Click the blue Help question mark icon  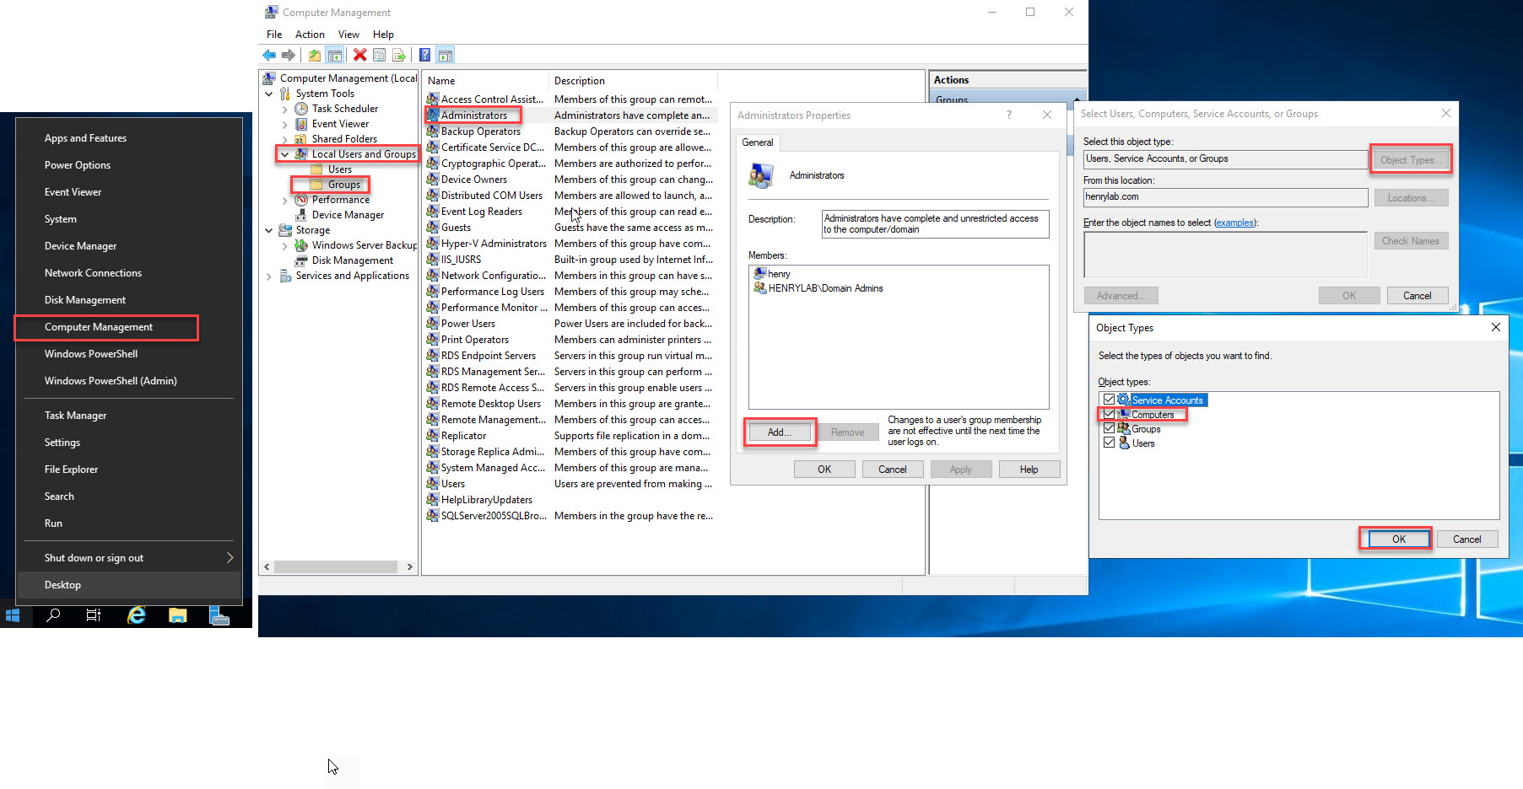pos(425,56)
